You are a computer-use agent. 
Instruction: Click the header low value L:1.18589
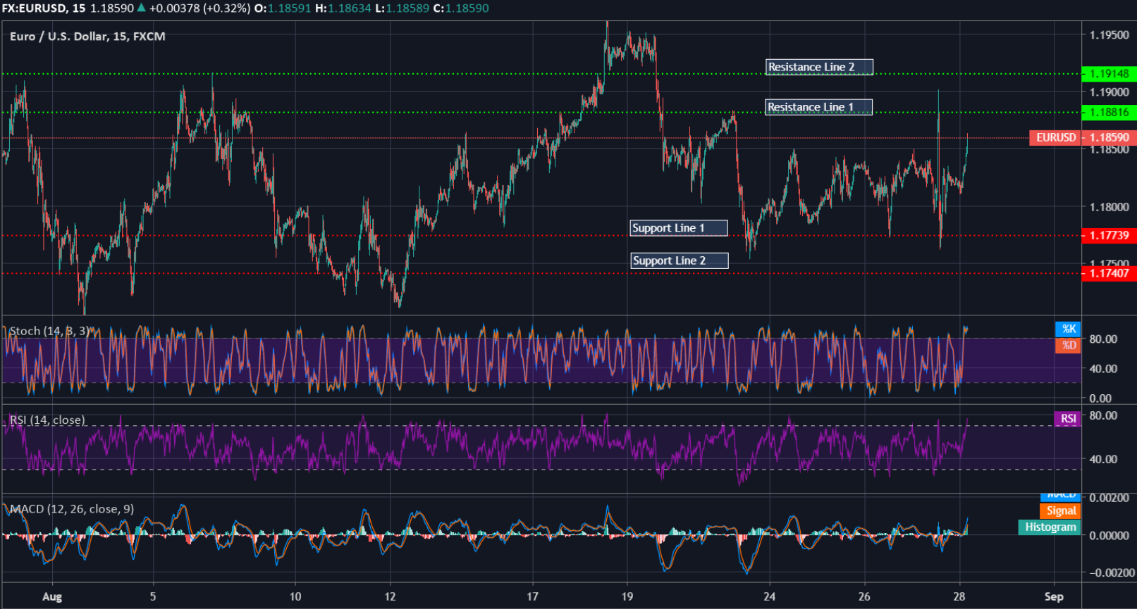pos(401,8)
